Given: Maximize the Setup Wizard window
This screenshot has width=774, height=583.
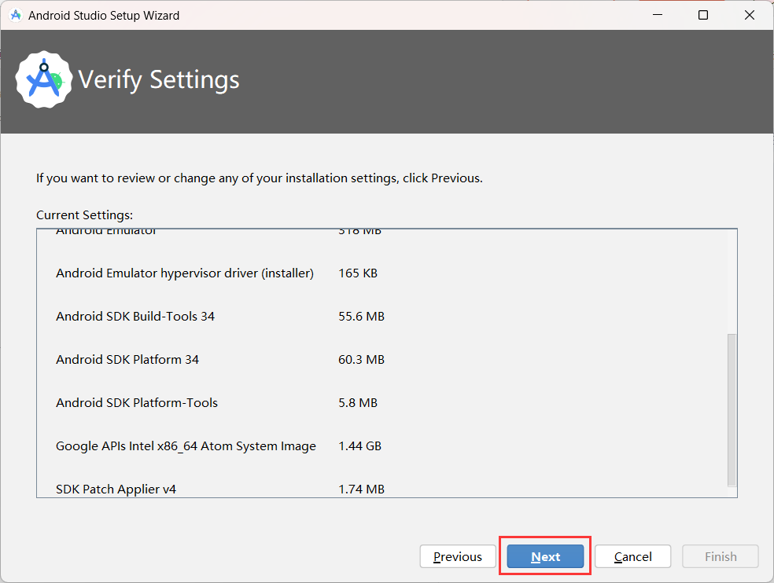Looking at the screenshot, I should 703,15.
